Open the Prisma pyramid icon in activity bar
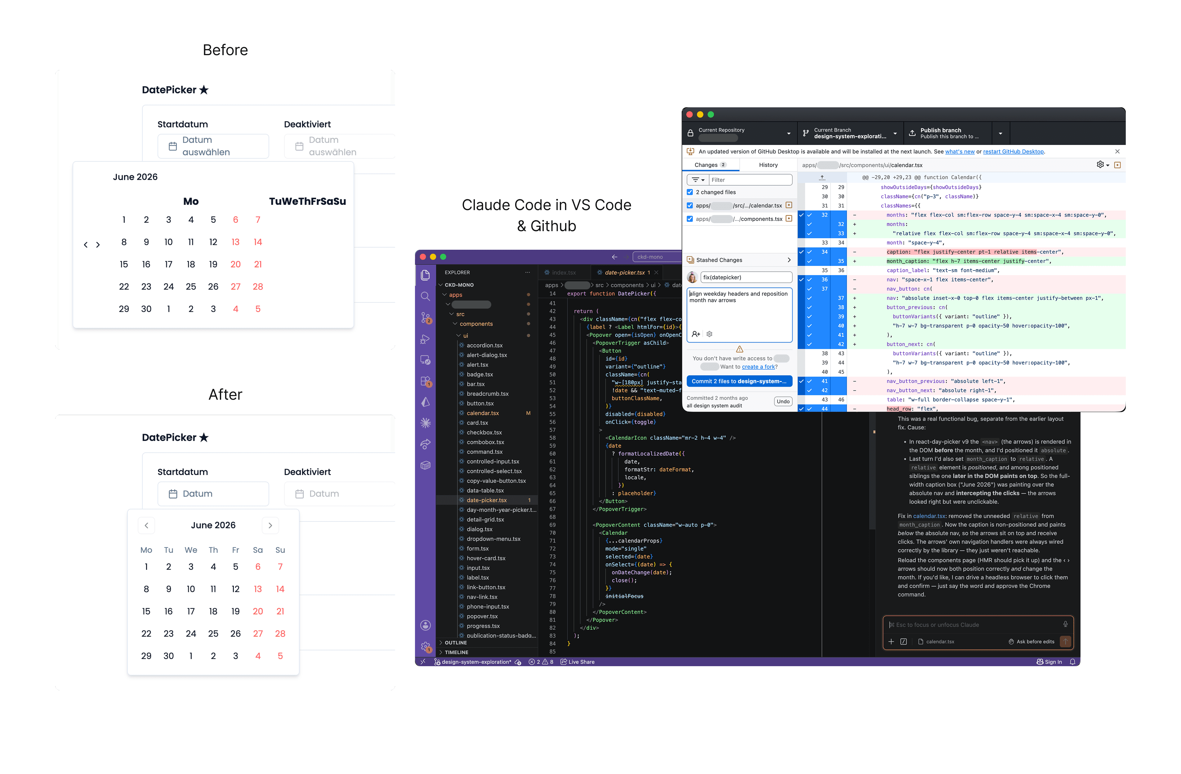 pyautogui.click(x=425, y=402)
